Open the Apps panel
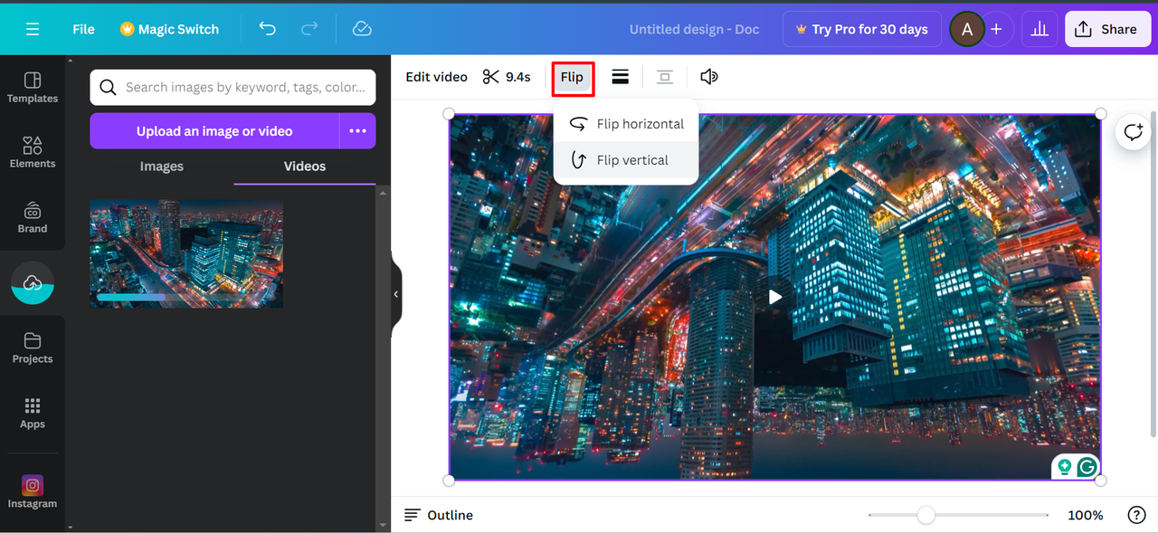1158x533 pixels. (x=33, y=414)
